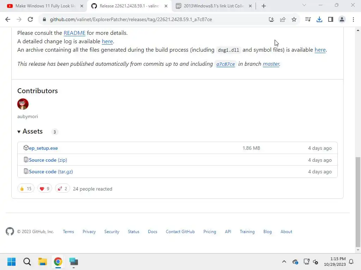Open the master branch link

coord(271,64)
